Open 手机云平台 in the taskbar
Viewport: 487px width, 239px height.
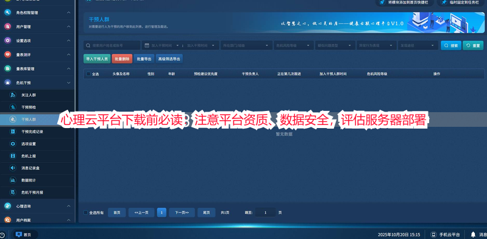pos(445,235)
